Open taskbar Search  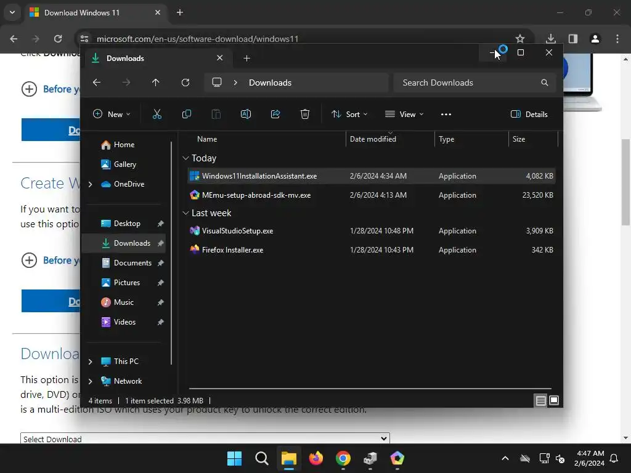point(261,458)
